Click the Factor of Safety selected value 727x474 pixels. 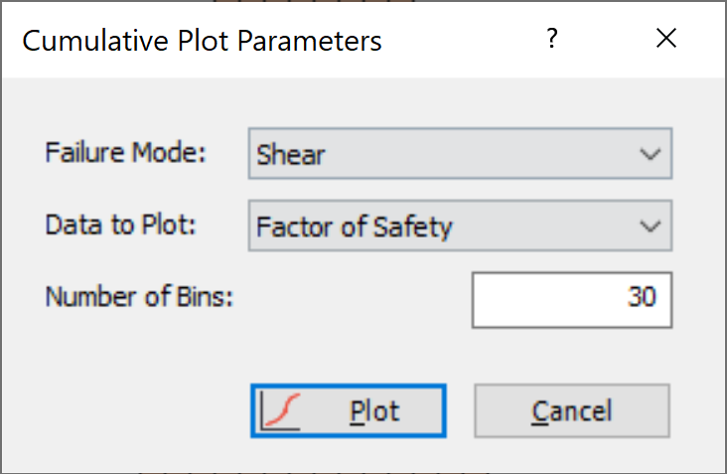(355, 228)
